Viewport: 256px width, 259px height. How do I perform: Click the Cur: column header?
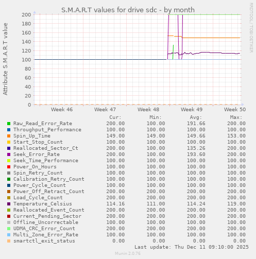pos(115,117)
